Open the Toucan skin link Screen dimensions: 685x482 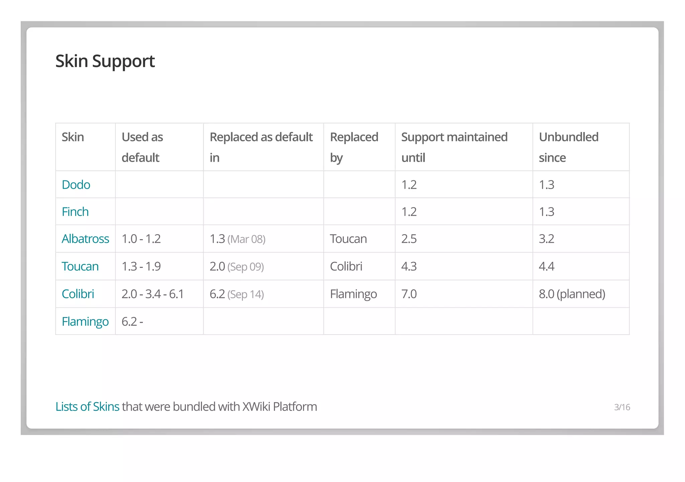coord(80,267)
